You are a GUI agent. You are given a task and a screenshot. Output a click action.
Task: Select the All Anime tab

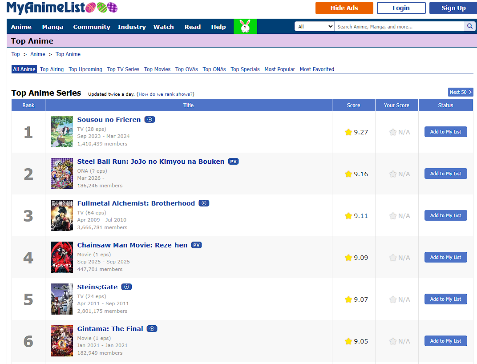pyautogui.click(x=24, y=69)
